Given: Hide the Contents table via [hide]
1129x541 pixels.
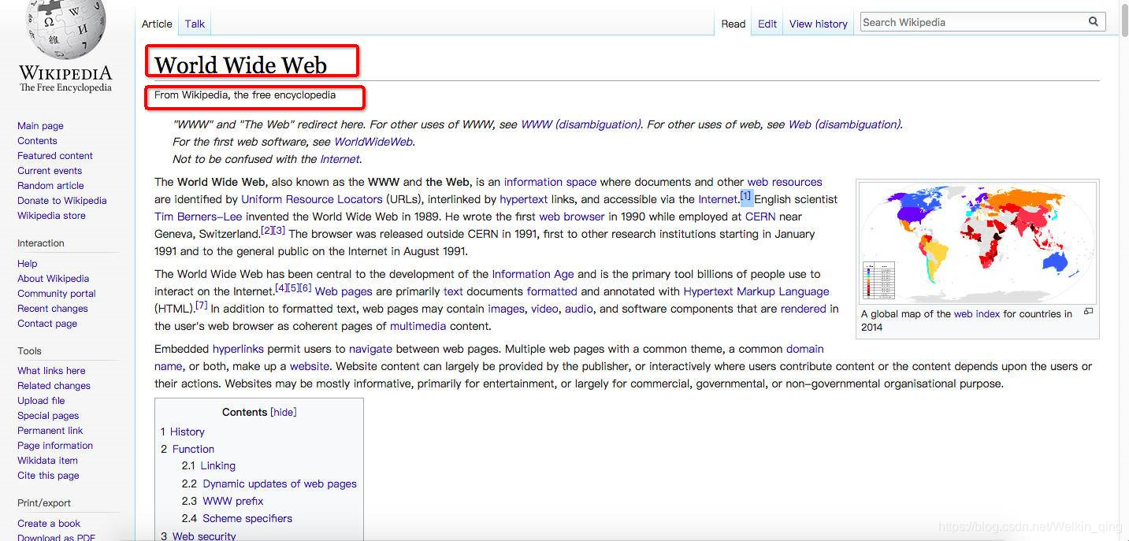Looking at the screenshot, I should tap(284, 412).
